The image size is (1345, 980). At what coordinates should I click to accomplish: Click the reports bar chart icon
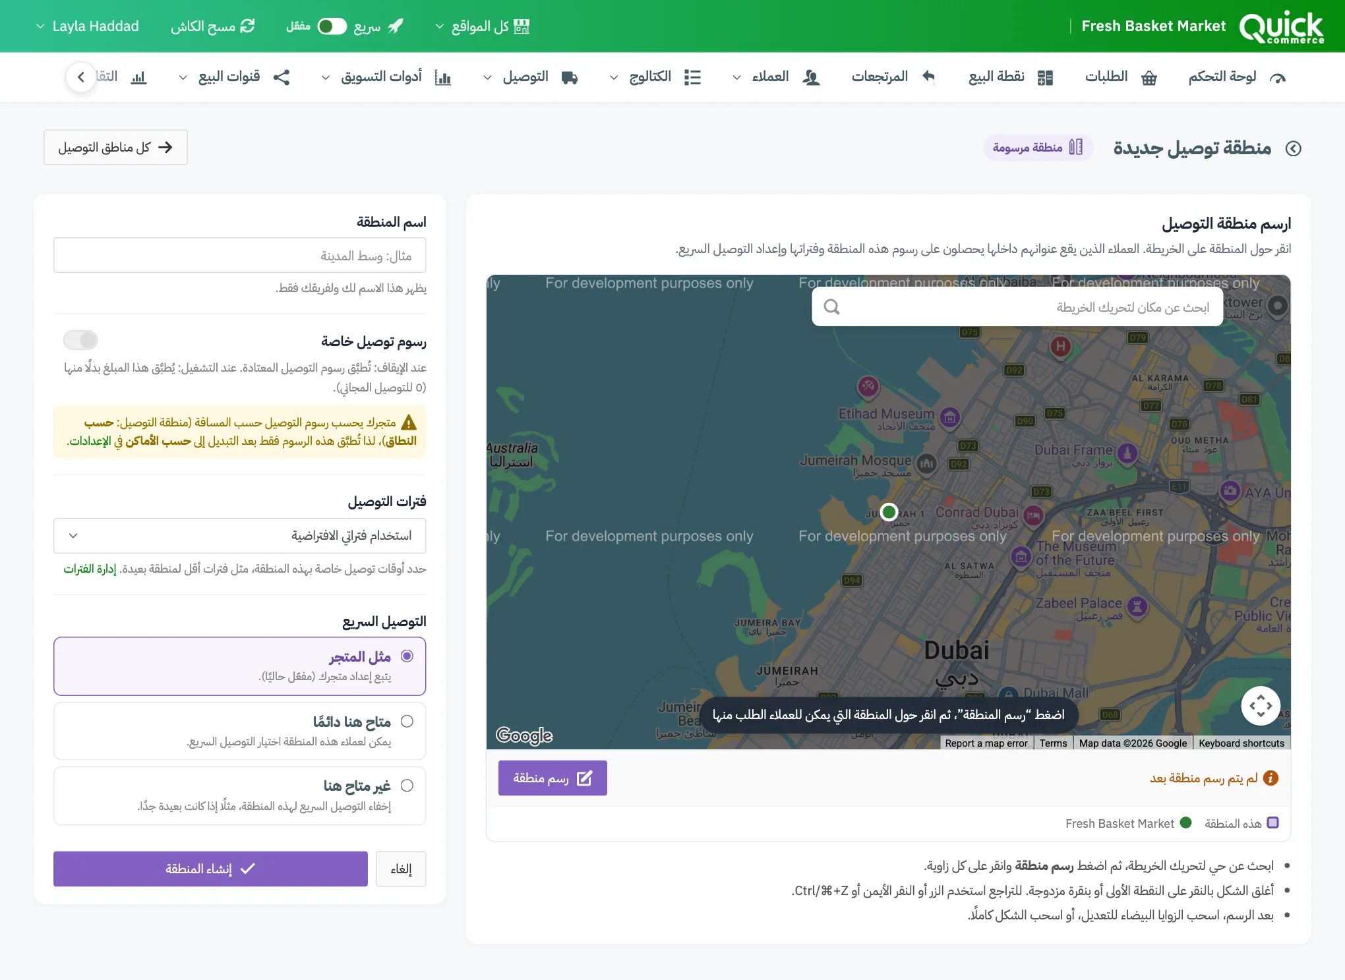[x=138, y=78]
